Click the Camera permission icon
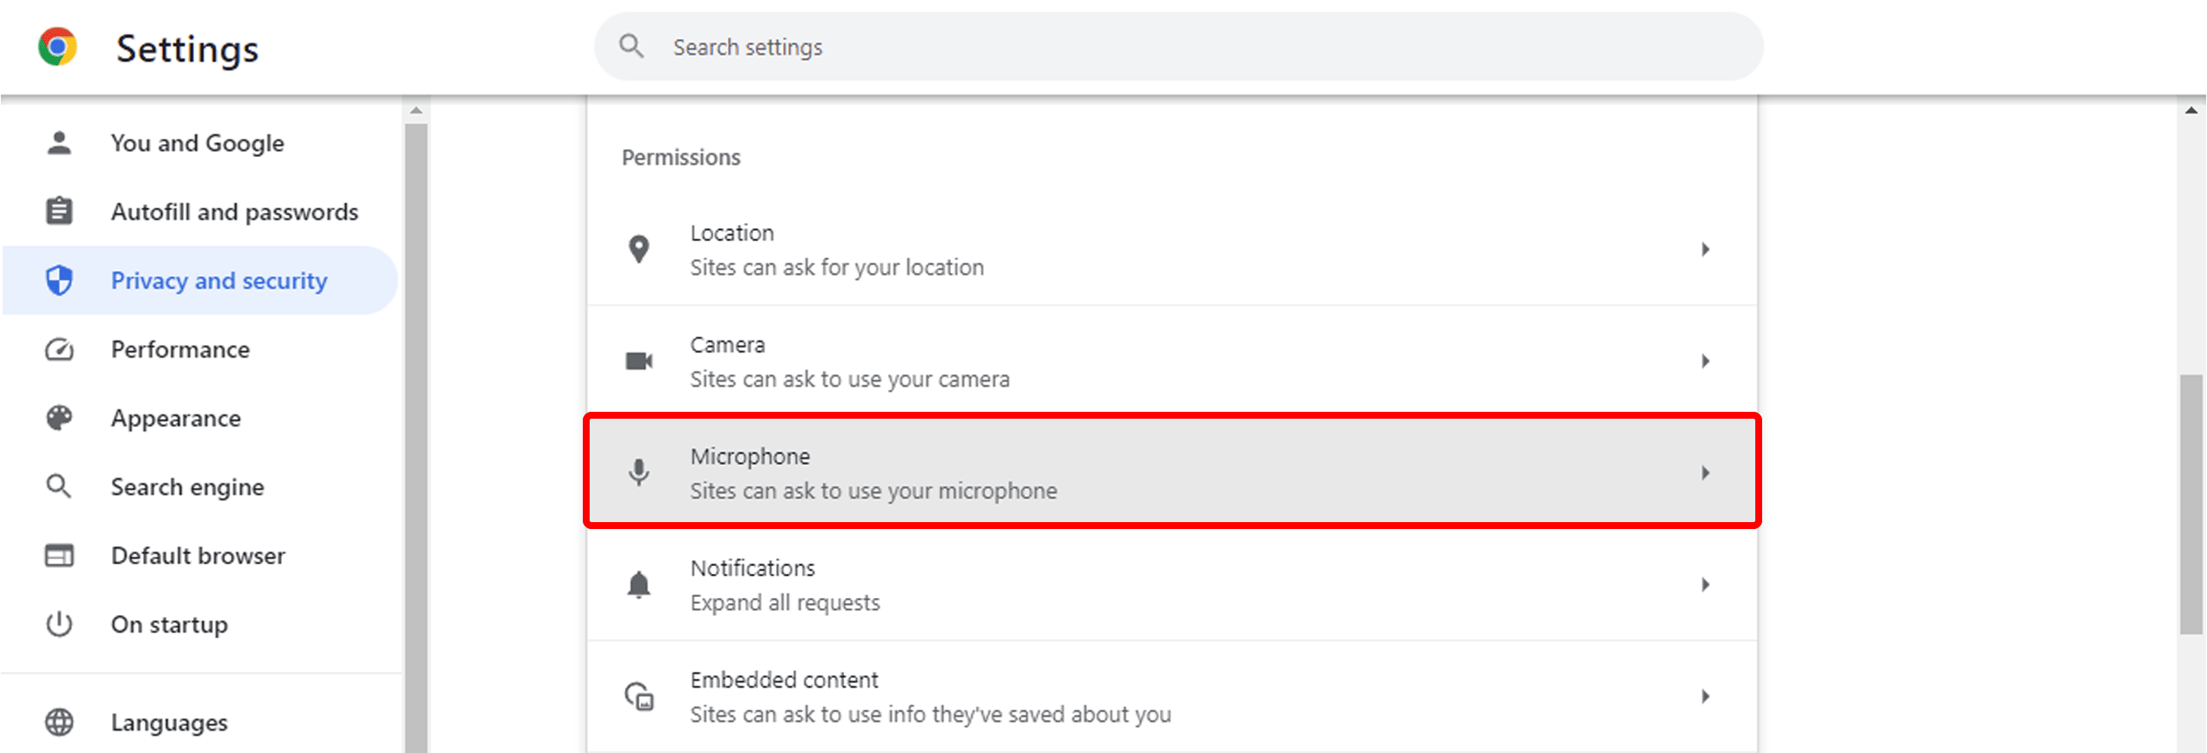This screenshot has width=2207, height=753. (639, 361)
